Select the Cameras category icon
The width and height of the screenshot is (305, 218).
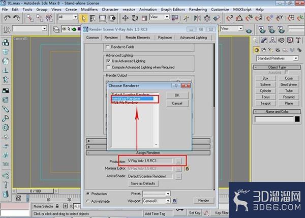(278, 50)
